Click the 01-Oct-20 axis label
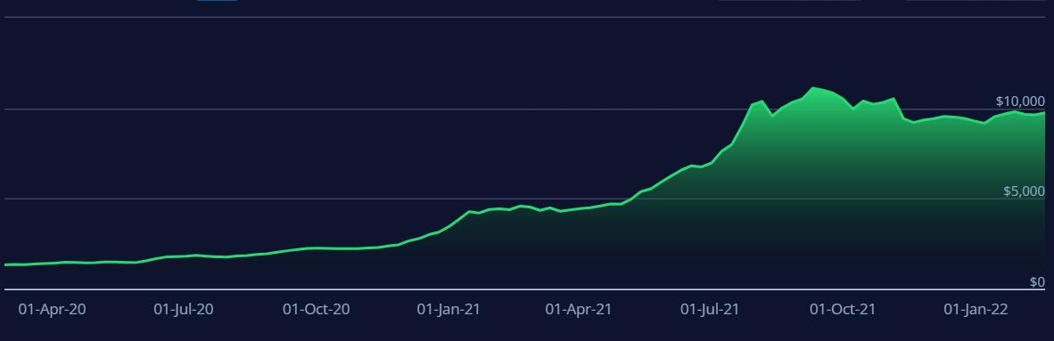Screen dimensions: 1054x341 [x=316, y=310]
